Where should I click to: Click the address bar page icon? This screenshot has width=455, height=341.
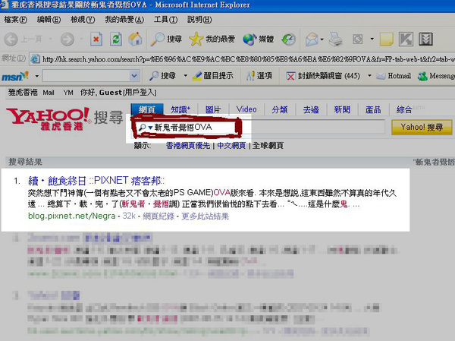point(35,59)
